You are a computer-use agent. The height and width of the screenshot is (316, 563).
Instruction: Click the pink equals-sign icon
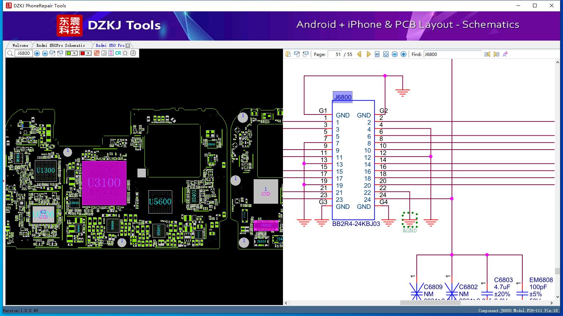[111, 53]
